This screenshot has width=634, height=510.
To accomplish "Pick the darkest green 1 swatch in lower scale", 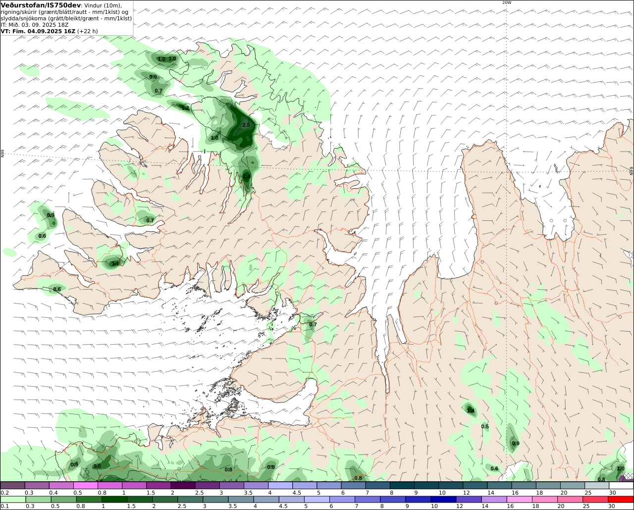I will coord(114,500).
